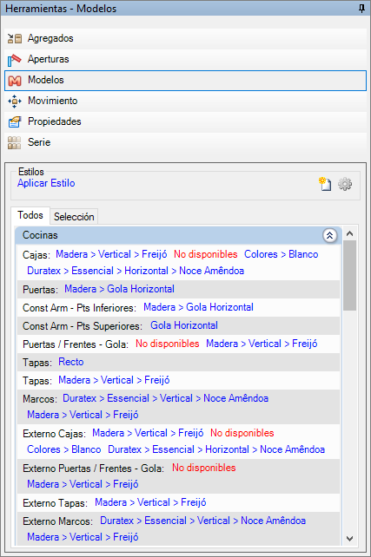Create new style with page icon
Viewport: 371px width, 557px height.
(325, 184)
